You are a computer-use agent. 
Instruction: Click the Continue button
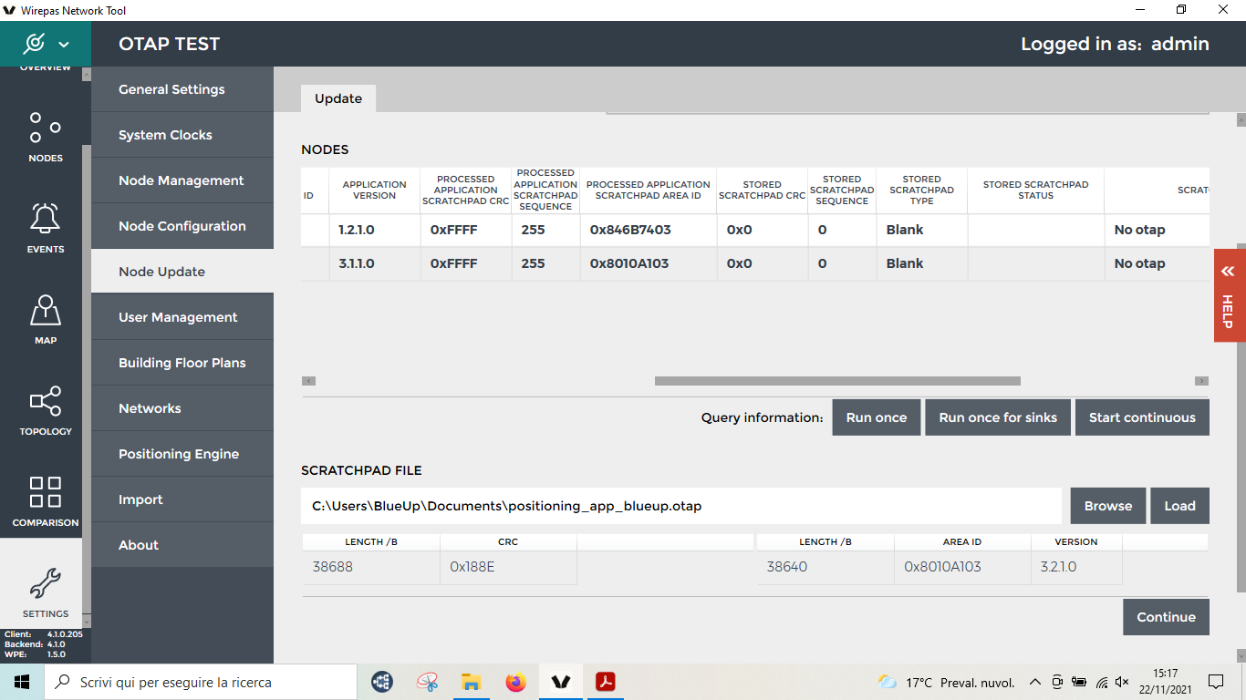click(x=1165, y=617)
